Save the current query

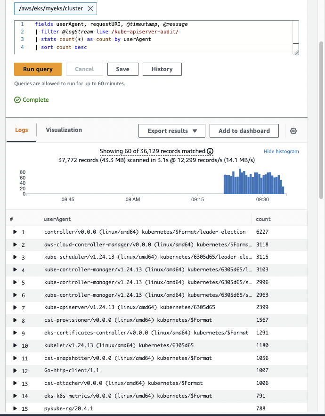[122, 69]
